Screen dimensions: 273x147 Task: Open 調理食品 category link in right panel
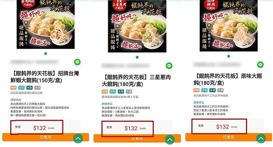[199, 102]
